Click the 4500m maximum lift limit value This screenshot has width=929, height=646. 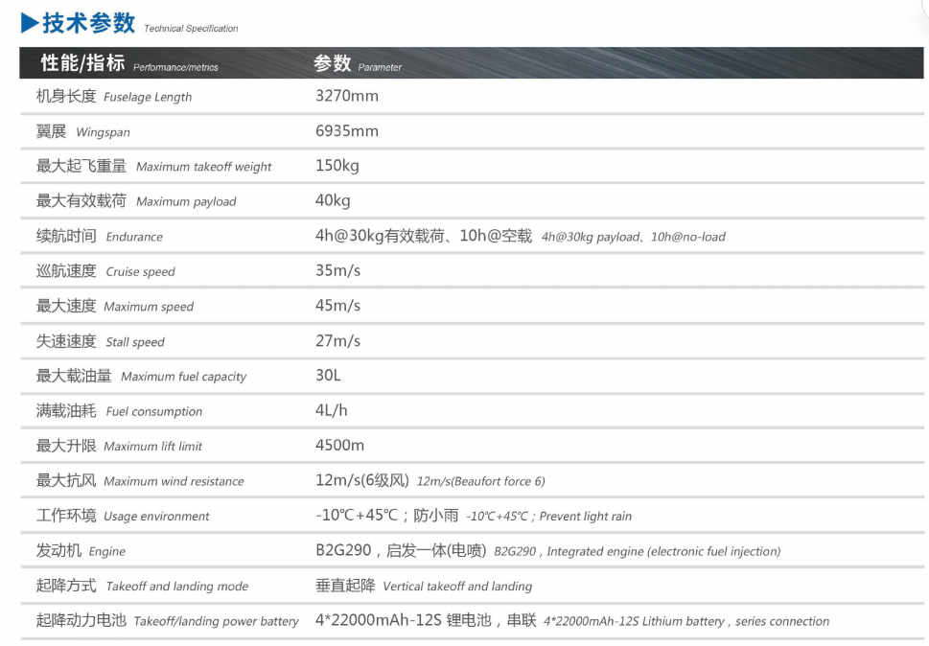click(x=339, y=446)
